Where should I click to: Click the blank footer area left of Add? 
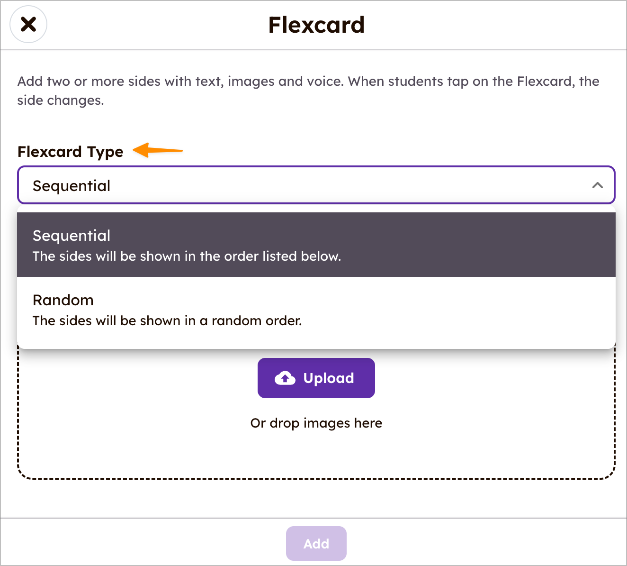pos(142,543)
